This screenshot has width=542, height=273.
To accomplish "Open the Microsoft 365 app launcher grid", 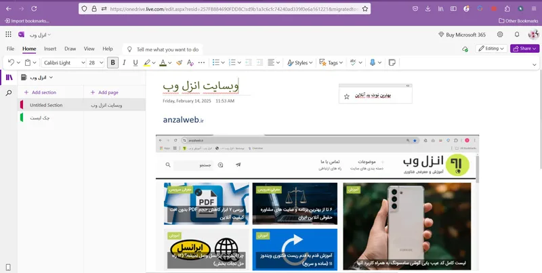I will 8,35.
